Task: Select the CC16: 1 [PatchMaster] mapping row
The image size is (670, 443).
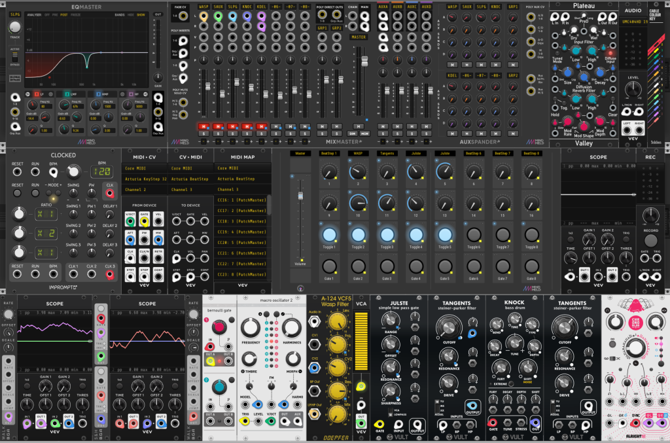Action: (x=242, y=200)
